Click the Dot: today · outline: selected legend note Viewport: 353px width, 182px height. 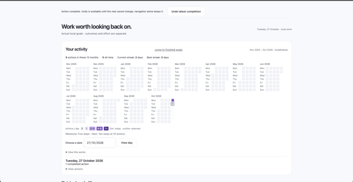coord(125,128)
